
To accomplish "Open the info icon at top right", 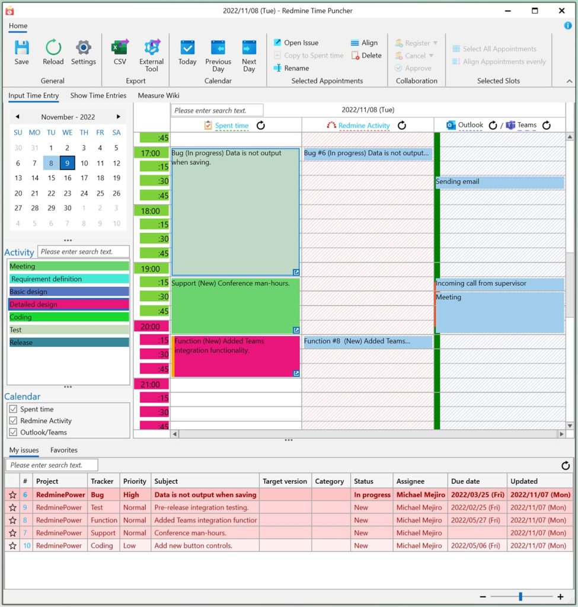I will [567, 25].
